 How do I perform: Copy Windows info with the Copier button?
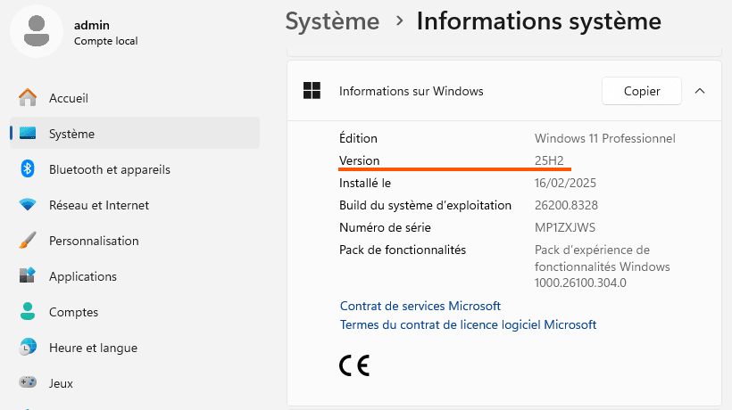(x=642, y=91)
